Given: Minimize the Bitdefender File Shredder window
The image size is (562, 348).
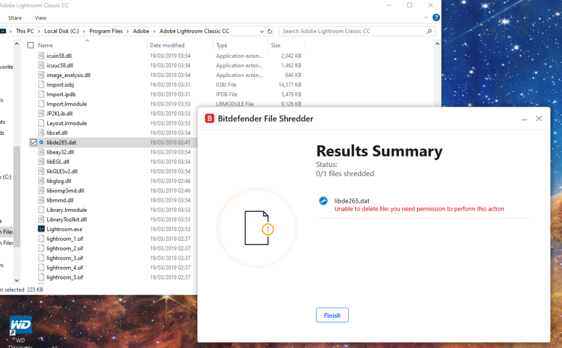Looking at the screenshot, I should [x=524, y=119].
